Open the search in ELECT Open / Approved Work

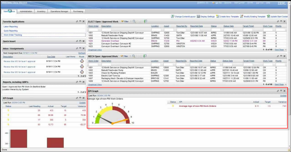coord(134,21)
